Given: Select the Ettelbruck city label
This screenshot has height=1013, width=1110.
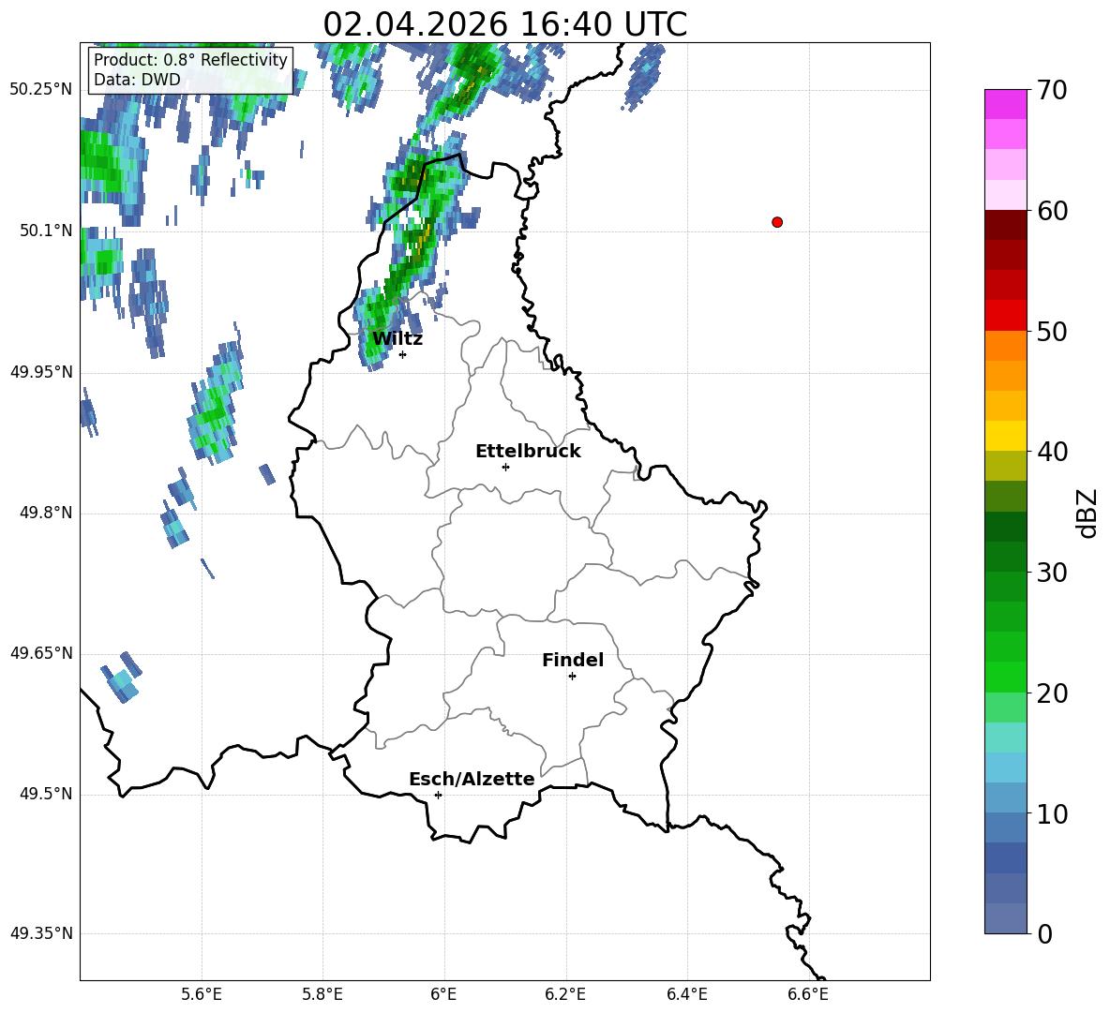Looking at the screenshot, I should [x=528, y=452].
